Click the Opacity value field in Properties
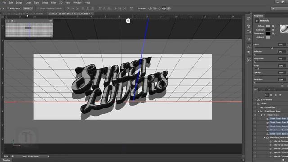 [x=282, y=72]
